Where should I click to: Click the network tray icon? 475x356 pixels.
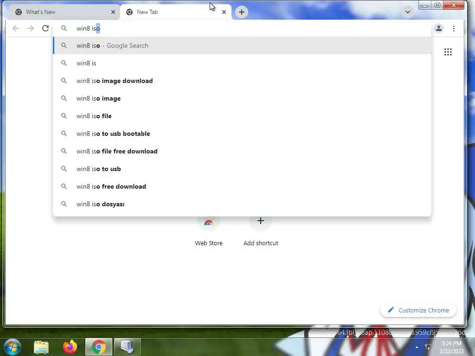[428, 347]
